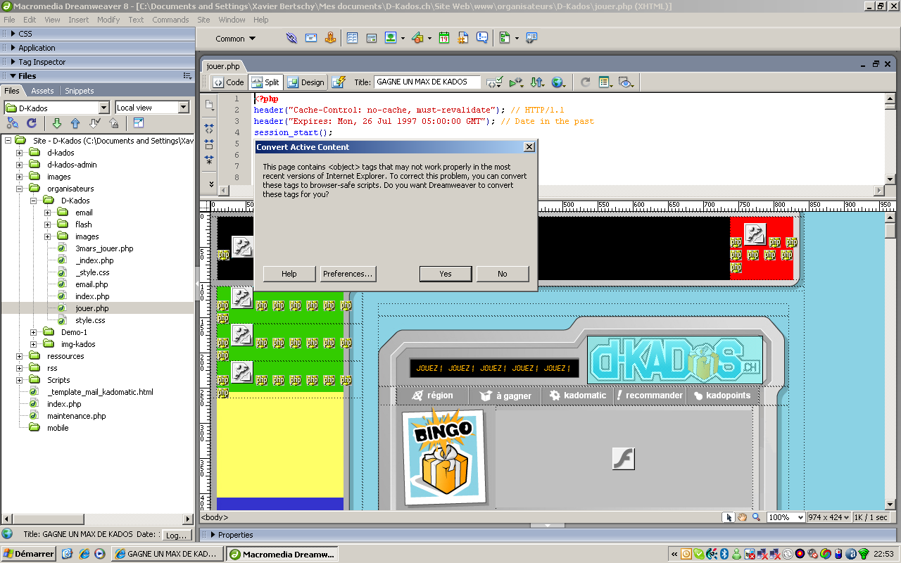Open the Site menu
Screen dimensions: 901x563
203,20
